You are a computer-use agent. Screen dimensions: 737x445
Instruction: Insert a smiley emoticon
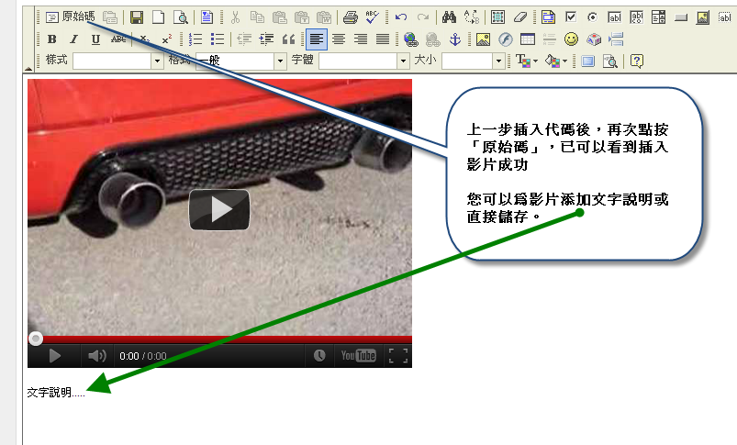coord(571,39)
